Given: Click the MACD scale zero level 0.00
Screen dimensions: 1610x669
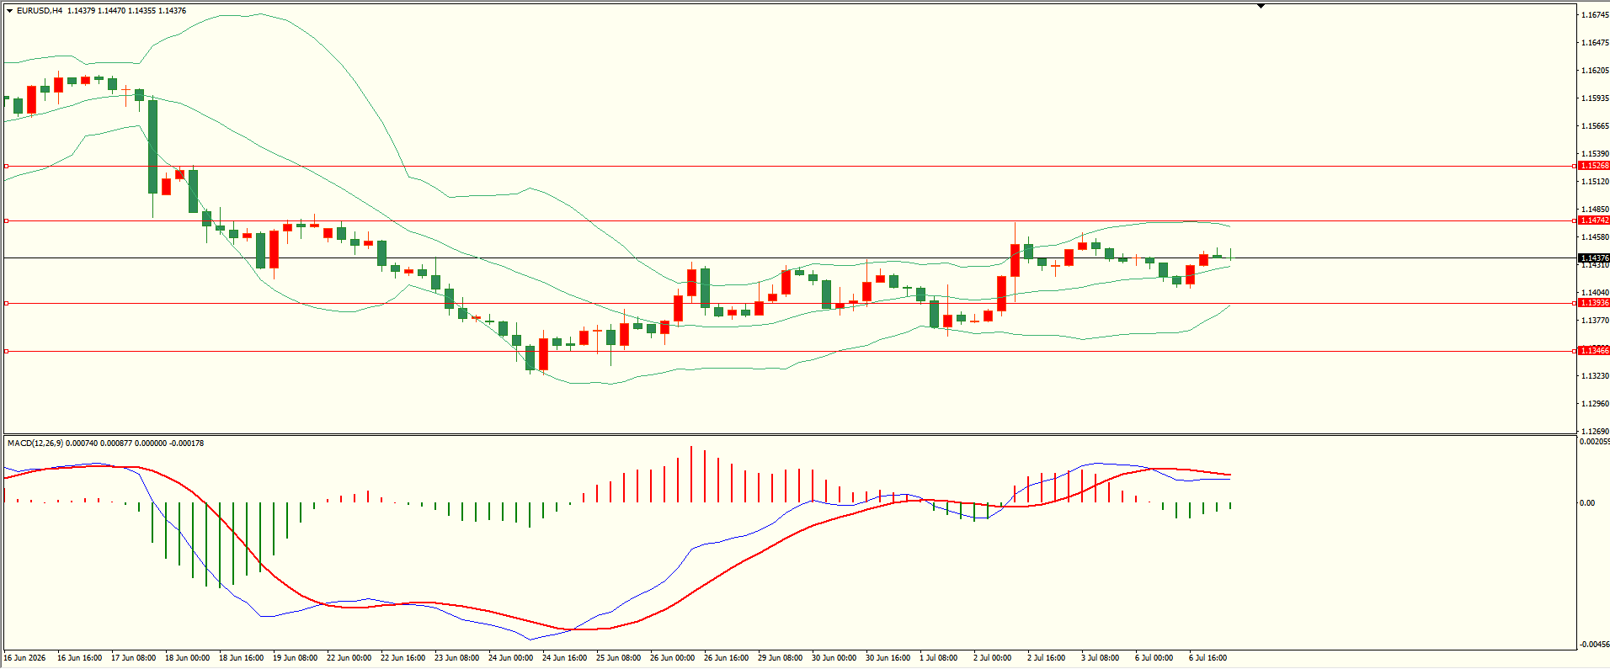Looking at the screenshot, I should point(1587,503).
